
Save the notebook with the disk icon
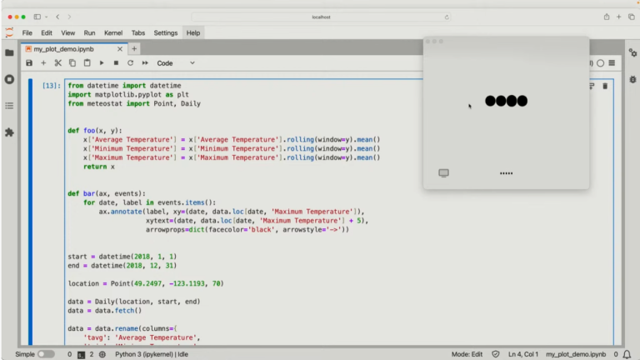(x=29, y=62)
